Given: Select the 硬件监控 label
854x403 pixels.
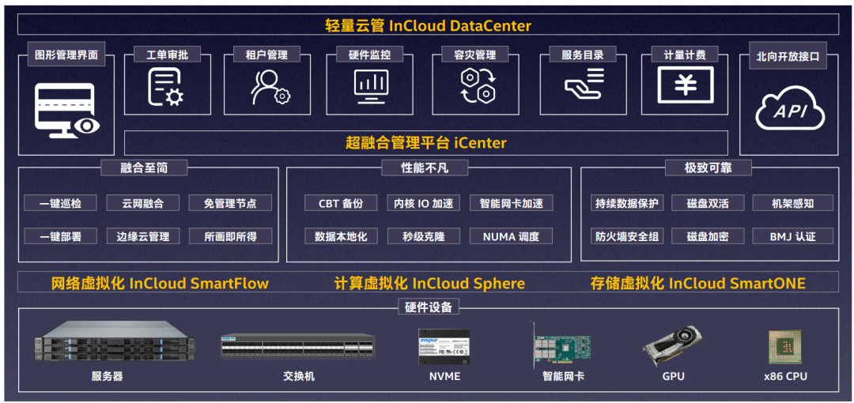Looking at the screenshot, I should (x=369, y=55).
